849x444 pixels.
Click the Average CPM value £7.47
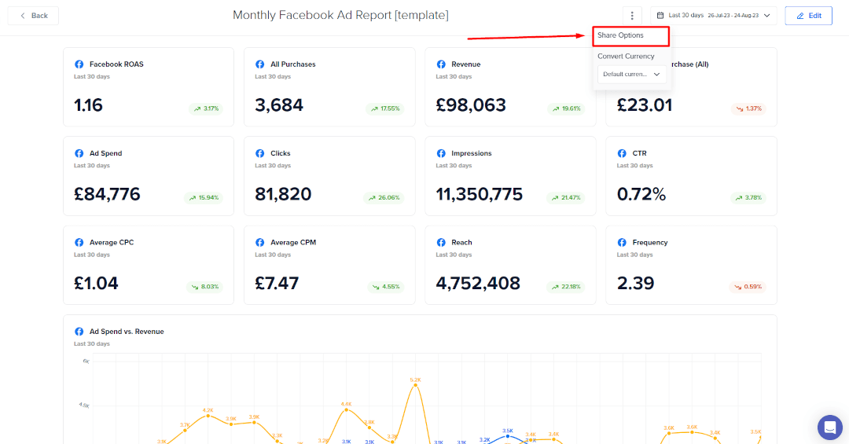tap(277, 283)
